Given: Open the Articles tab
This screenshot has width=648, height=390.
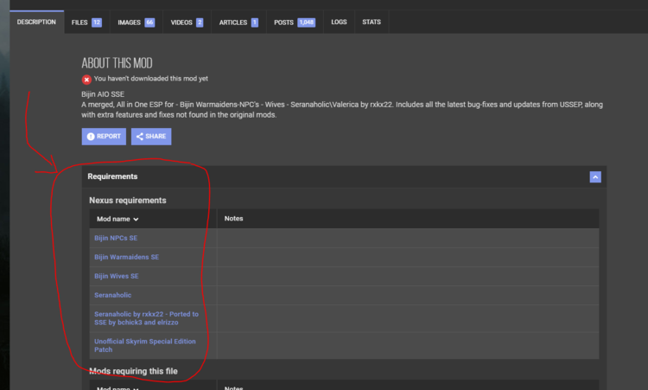Looking at the screenshot, I should (238, 22).
